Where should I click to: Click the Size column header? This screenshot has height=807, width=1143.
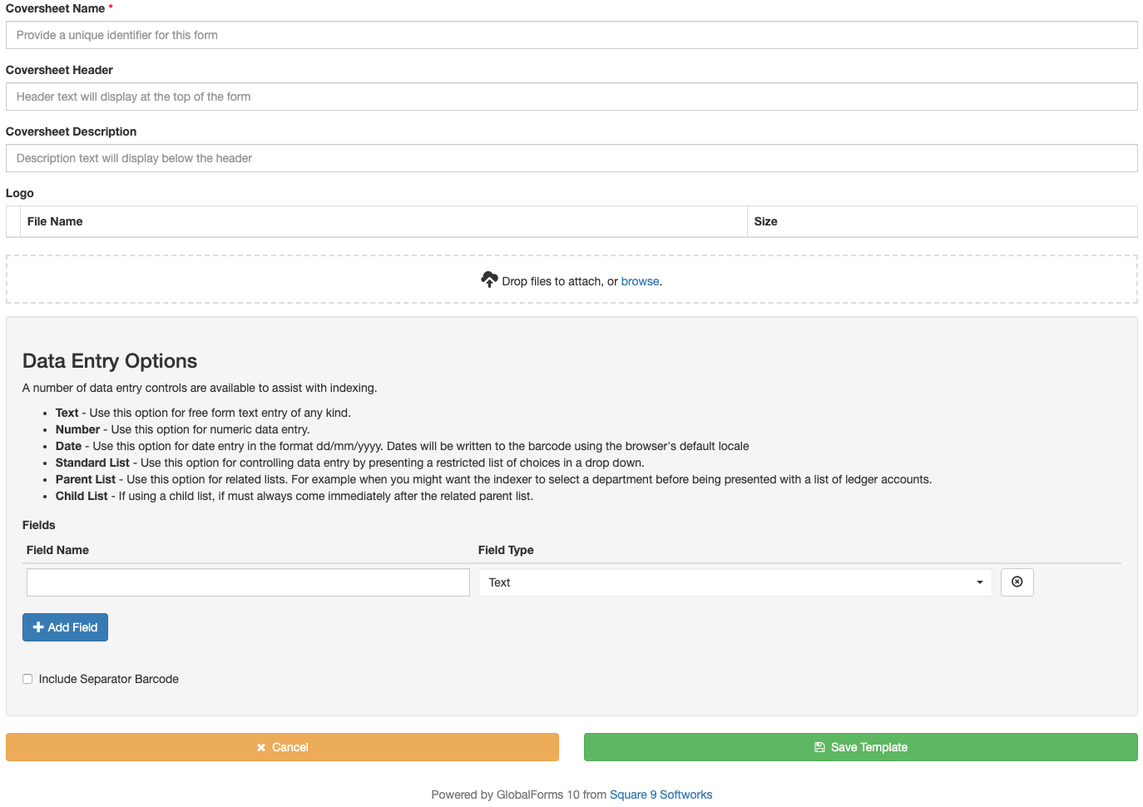click(x=765, y=221)
